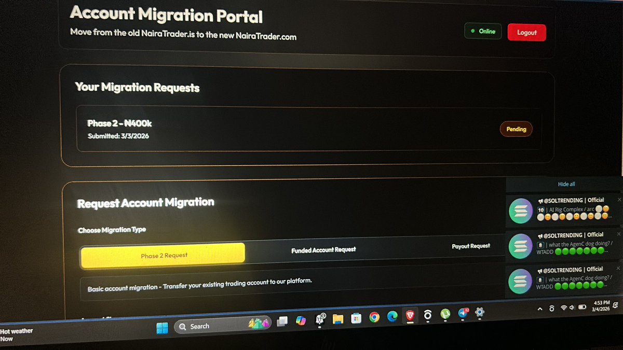This screenshot has width=623, height=350.
Task: Open the Windows Start menu
Action: [162, 327]
